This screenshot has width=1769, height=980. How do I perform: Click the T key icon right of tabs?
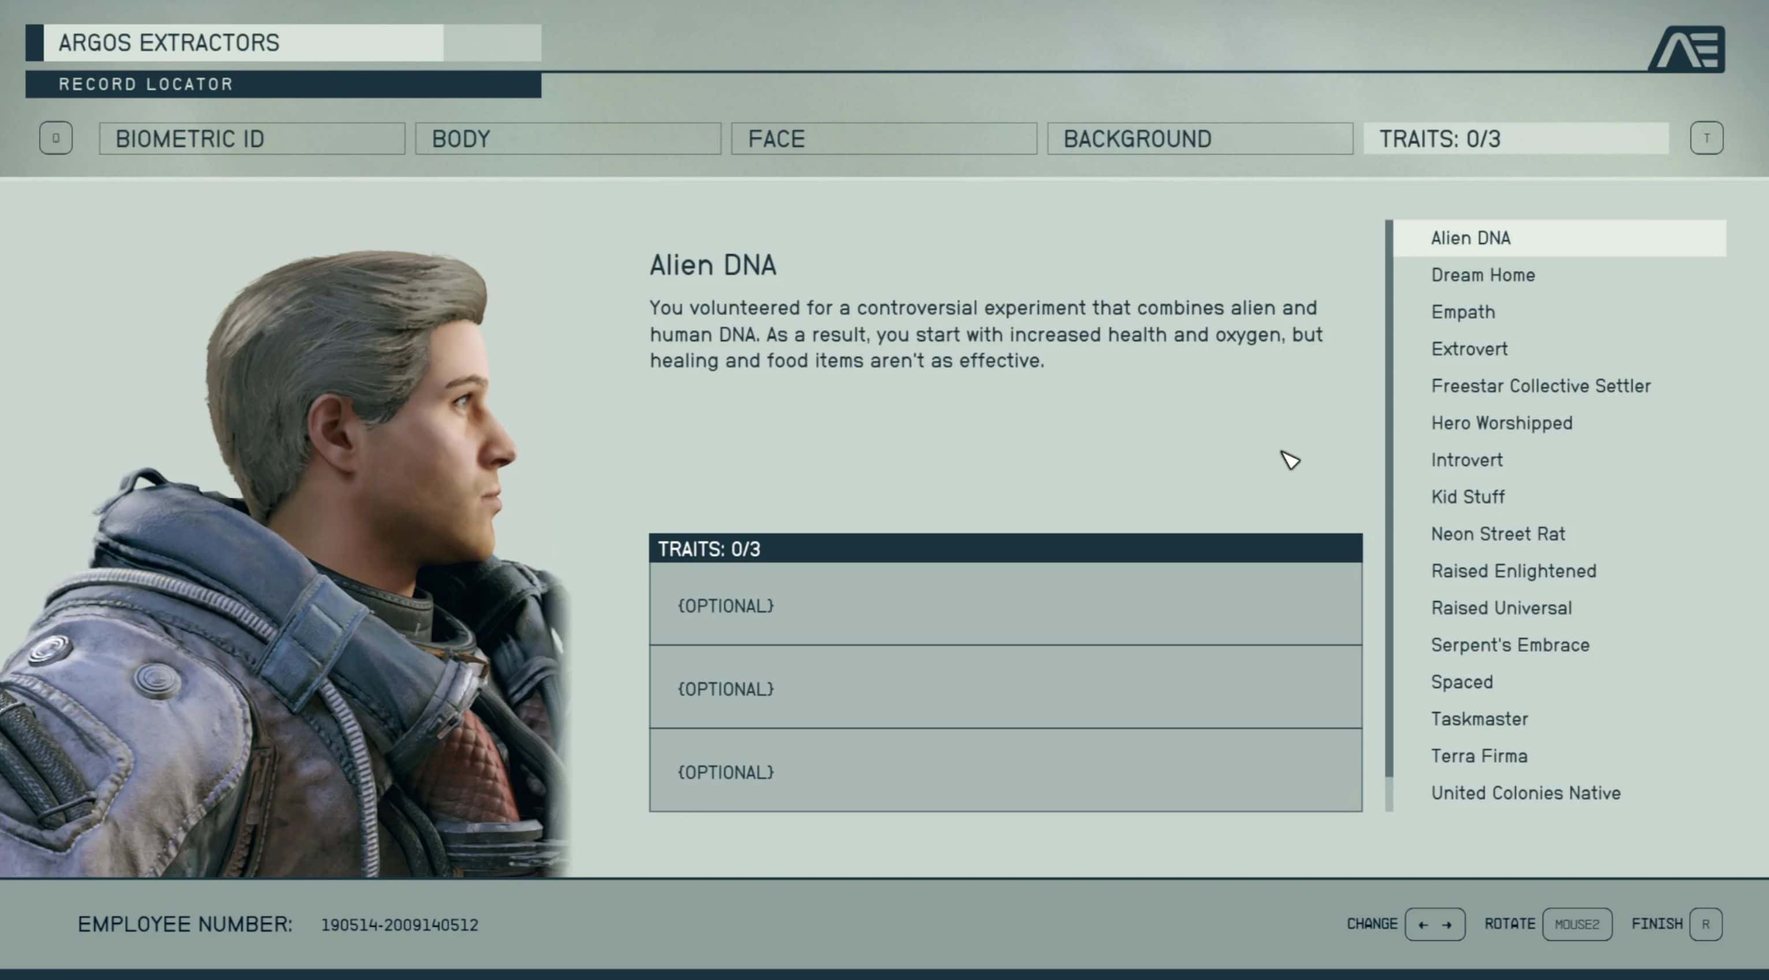tap(1706, 139)
